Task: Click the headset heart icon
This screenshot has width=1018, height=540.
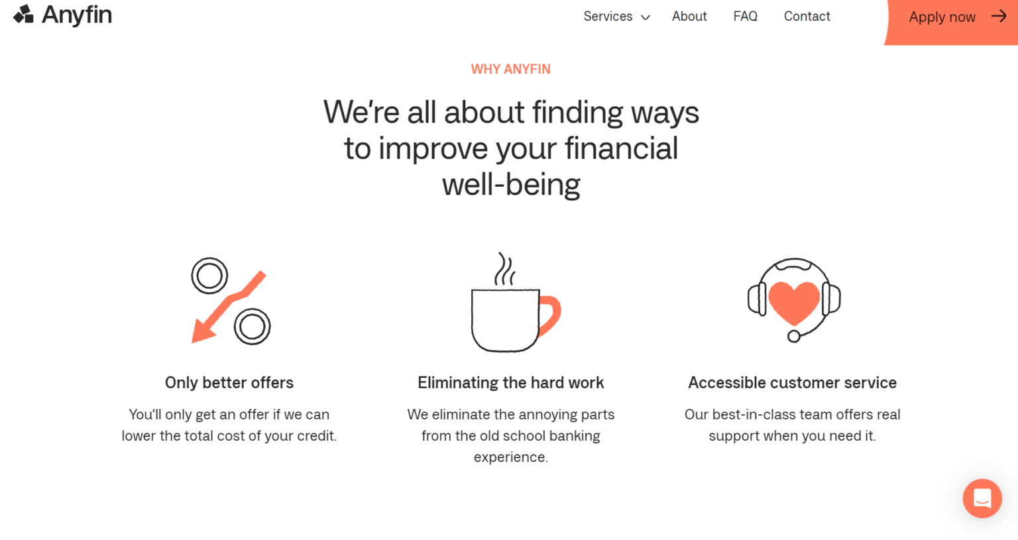Action: tap(794, 299)
